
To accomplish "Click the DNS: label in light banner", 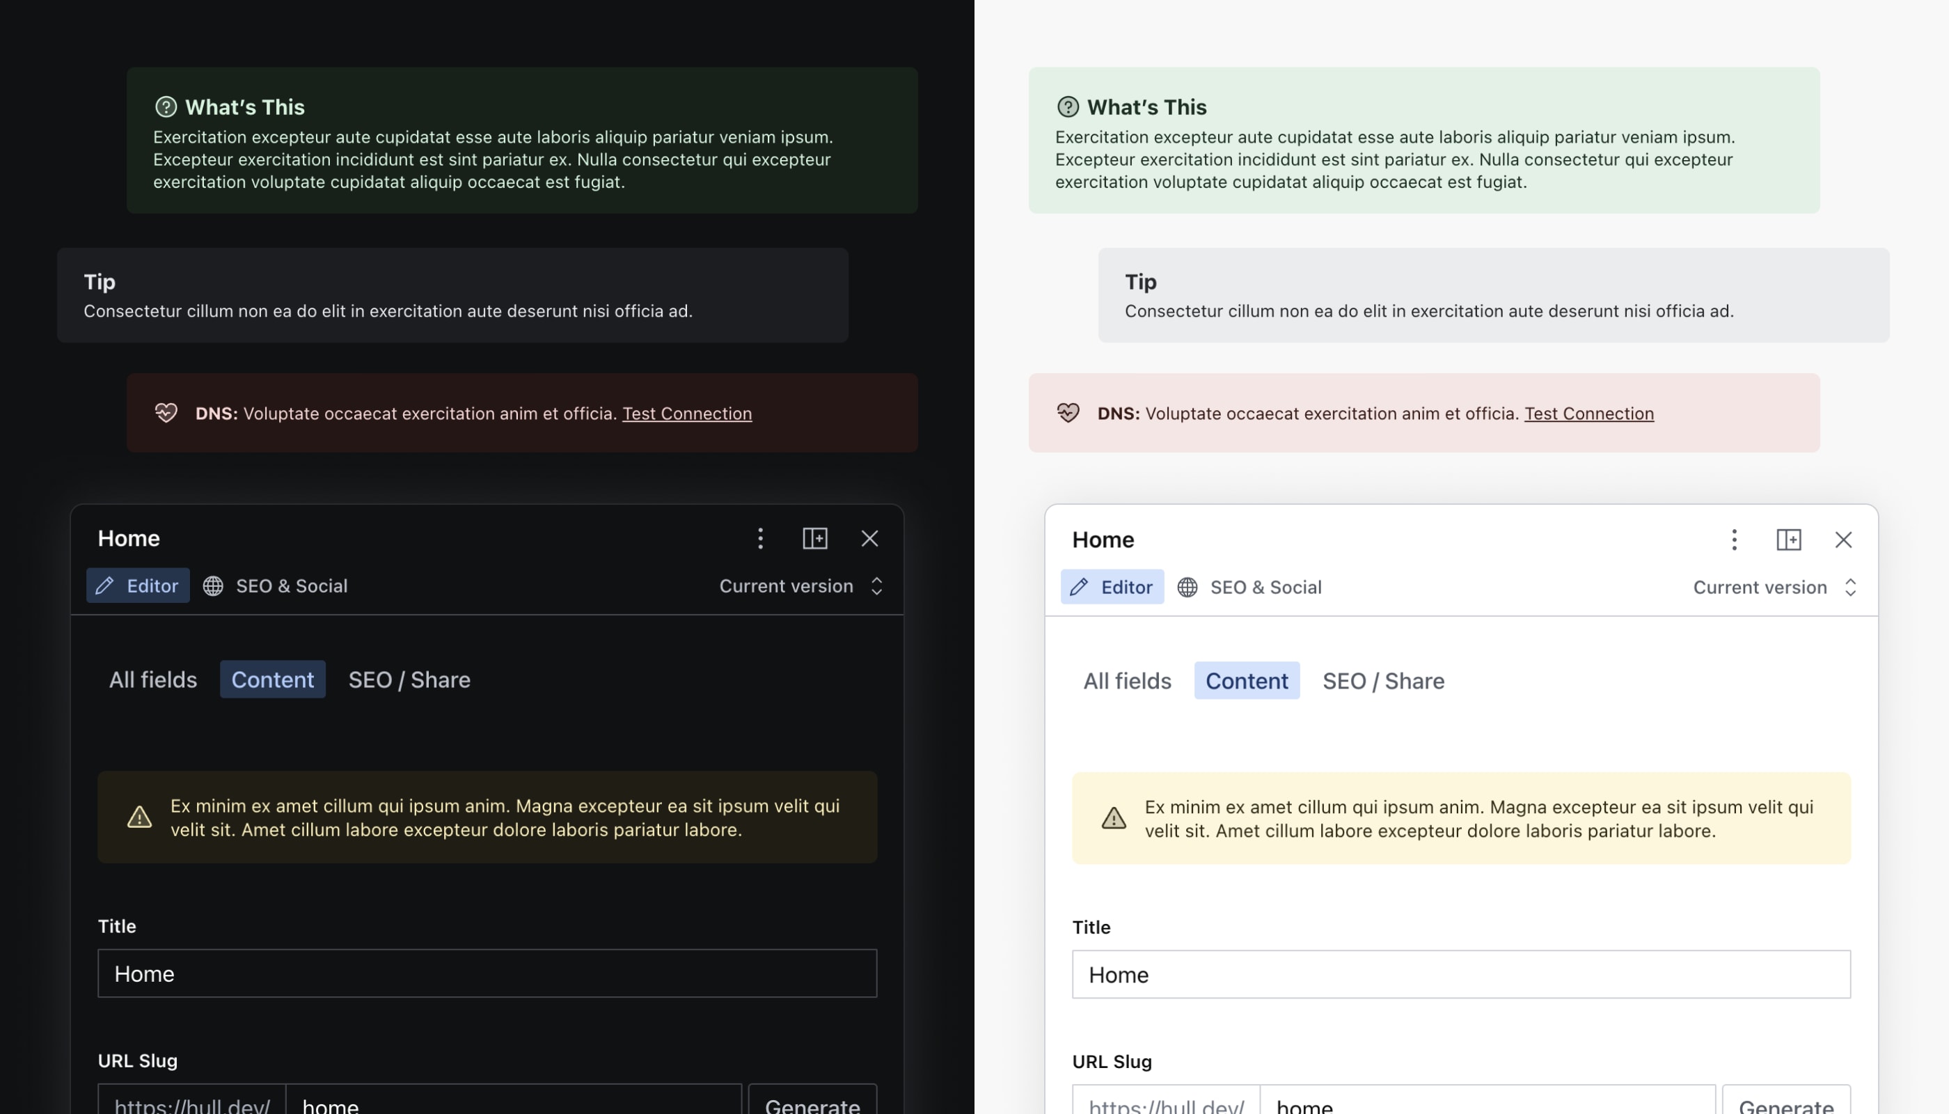I will 1119,414.
